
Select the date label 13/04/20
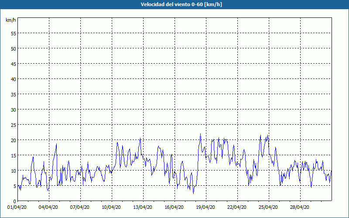tap(143, 208)
